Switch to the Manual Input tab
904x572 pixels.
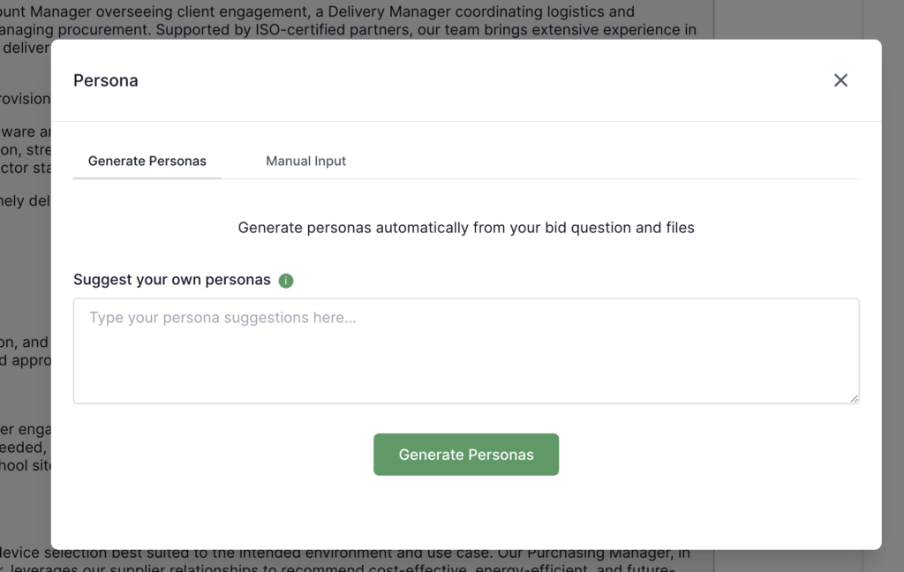[305, 161]
